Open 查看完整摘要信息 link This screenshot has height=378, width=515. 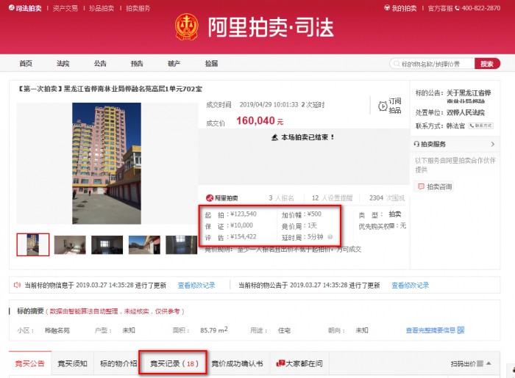[430, 330]
